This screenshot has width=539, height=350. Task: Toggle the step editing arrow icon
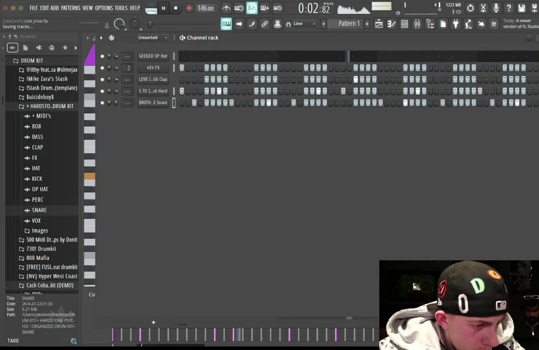pyautogui.click(x=239, y=24)
